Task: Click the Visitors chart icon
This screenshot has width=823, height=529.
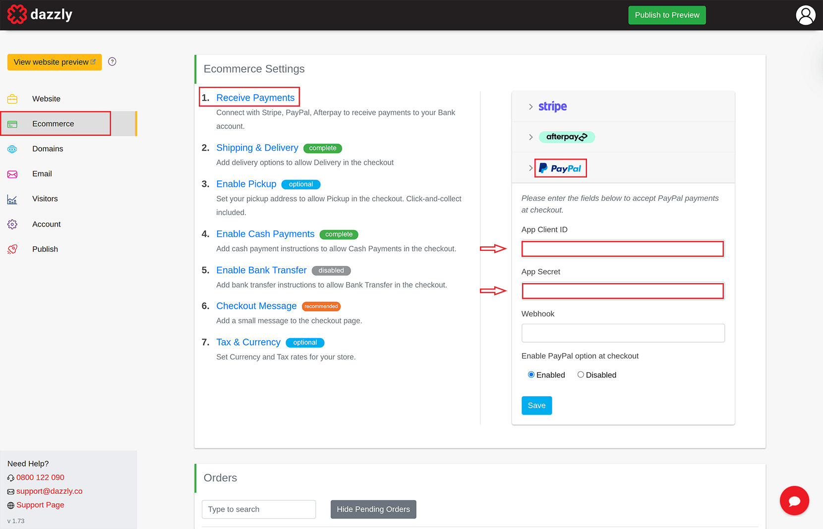Action: [12, 199]
